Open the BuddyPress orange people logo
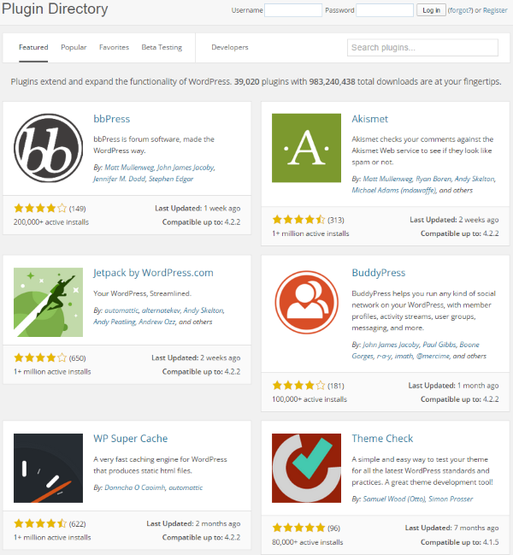 [x=306, y=302]
